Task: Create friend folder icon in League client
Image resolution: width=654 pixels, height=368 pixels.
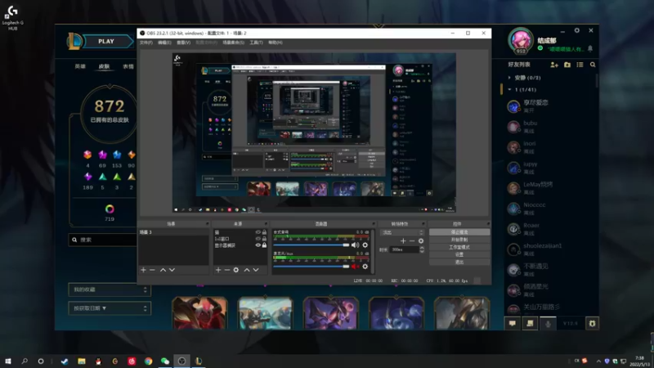Action: point(567,65)
